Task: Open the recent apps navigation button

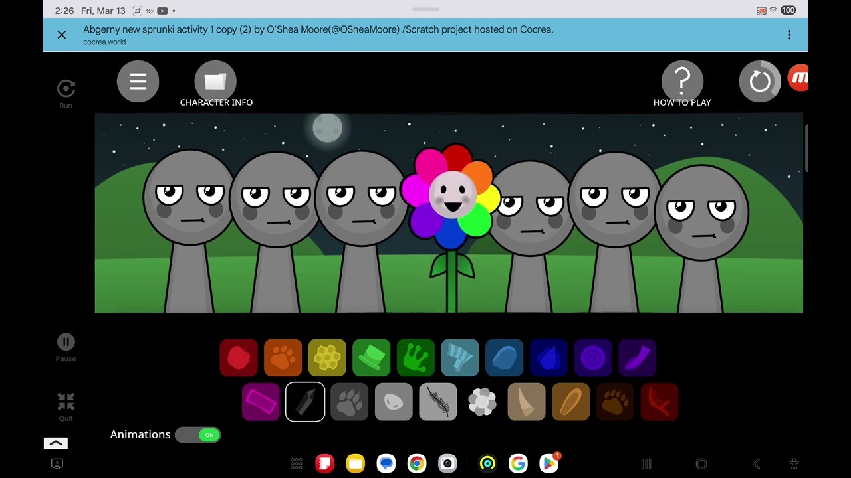Action: [646, 464]
